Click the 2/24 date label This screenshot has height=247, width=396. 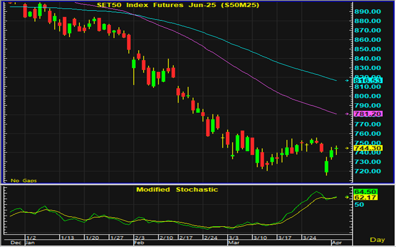tap(211, 238)
